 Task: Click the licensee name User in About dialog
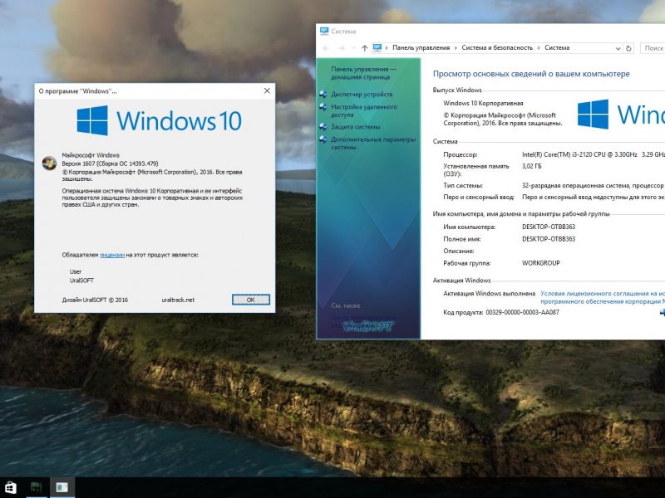(x=76, y=272)
